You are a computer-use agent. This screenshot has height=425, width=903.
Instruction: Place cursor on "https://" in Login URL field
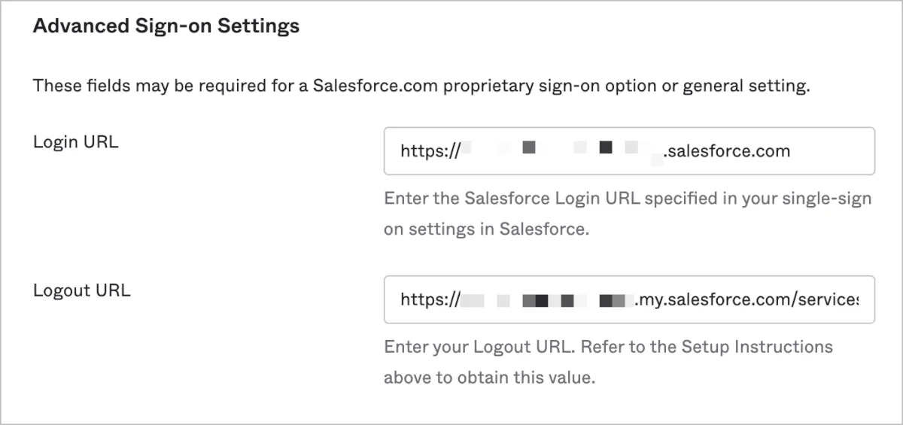tap(430, 151)
